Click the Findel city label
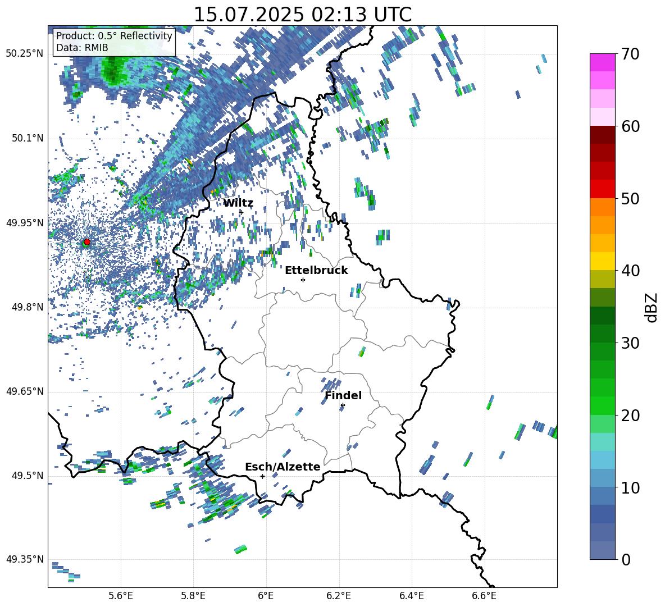 (343, 395)
